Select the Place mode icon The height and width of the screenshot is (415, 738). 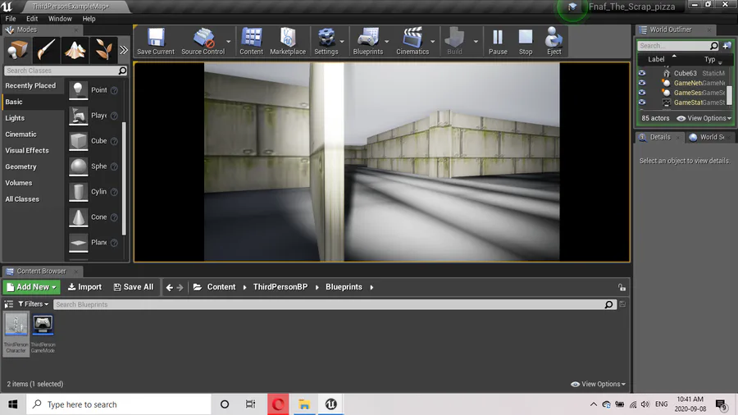tap(17, 50)
